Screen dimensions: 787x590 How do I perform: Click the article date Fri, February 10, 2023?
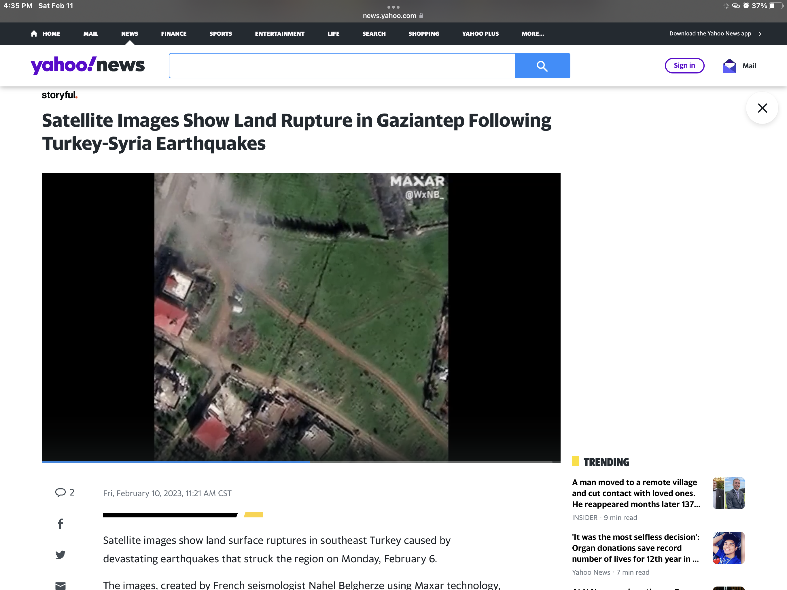pos(167,493)
